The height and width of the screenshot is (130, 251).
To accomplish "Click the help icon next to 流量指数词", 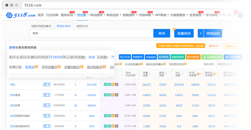I will (82, 67).
